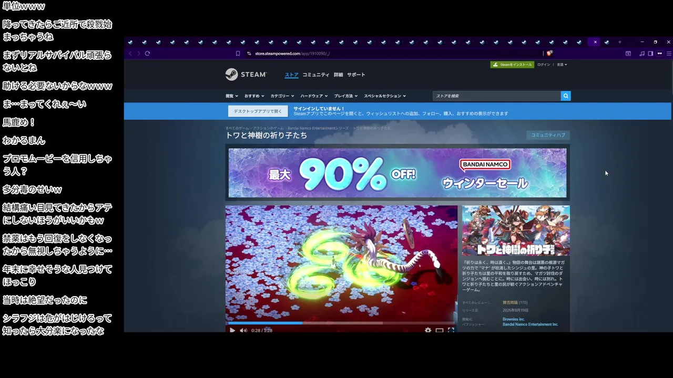The width and height of the screenshot is (673, 378).
Task: Open the コミュニティハブ button
Action: (x=548, y=135)
